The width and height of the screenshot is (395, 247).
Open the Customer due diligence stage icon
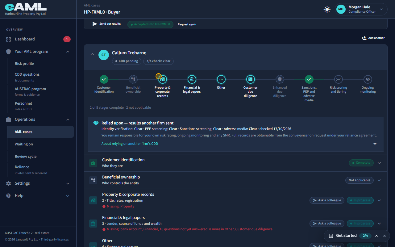251,79
